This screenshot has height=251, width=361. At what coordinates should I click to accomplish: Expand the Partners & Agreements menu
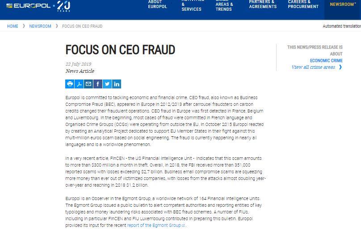(263, 4)
